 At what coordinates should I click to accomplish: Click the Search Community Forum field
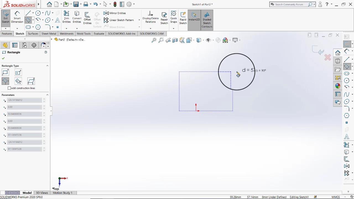click(291, 4)
